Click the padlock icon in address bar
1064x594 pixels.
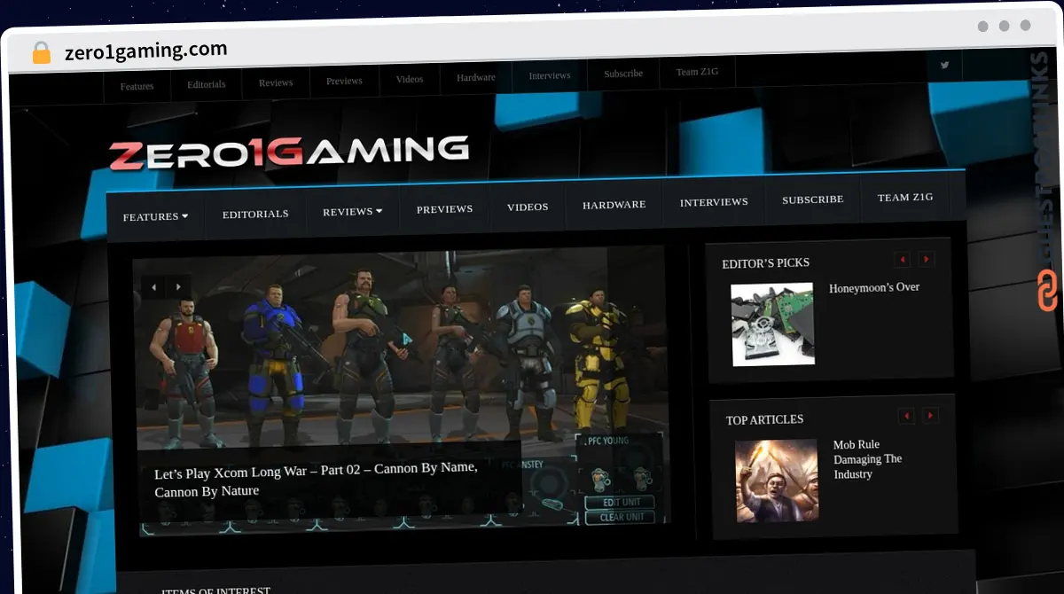pos(42,53)
